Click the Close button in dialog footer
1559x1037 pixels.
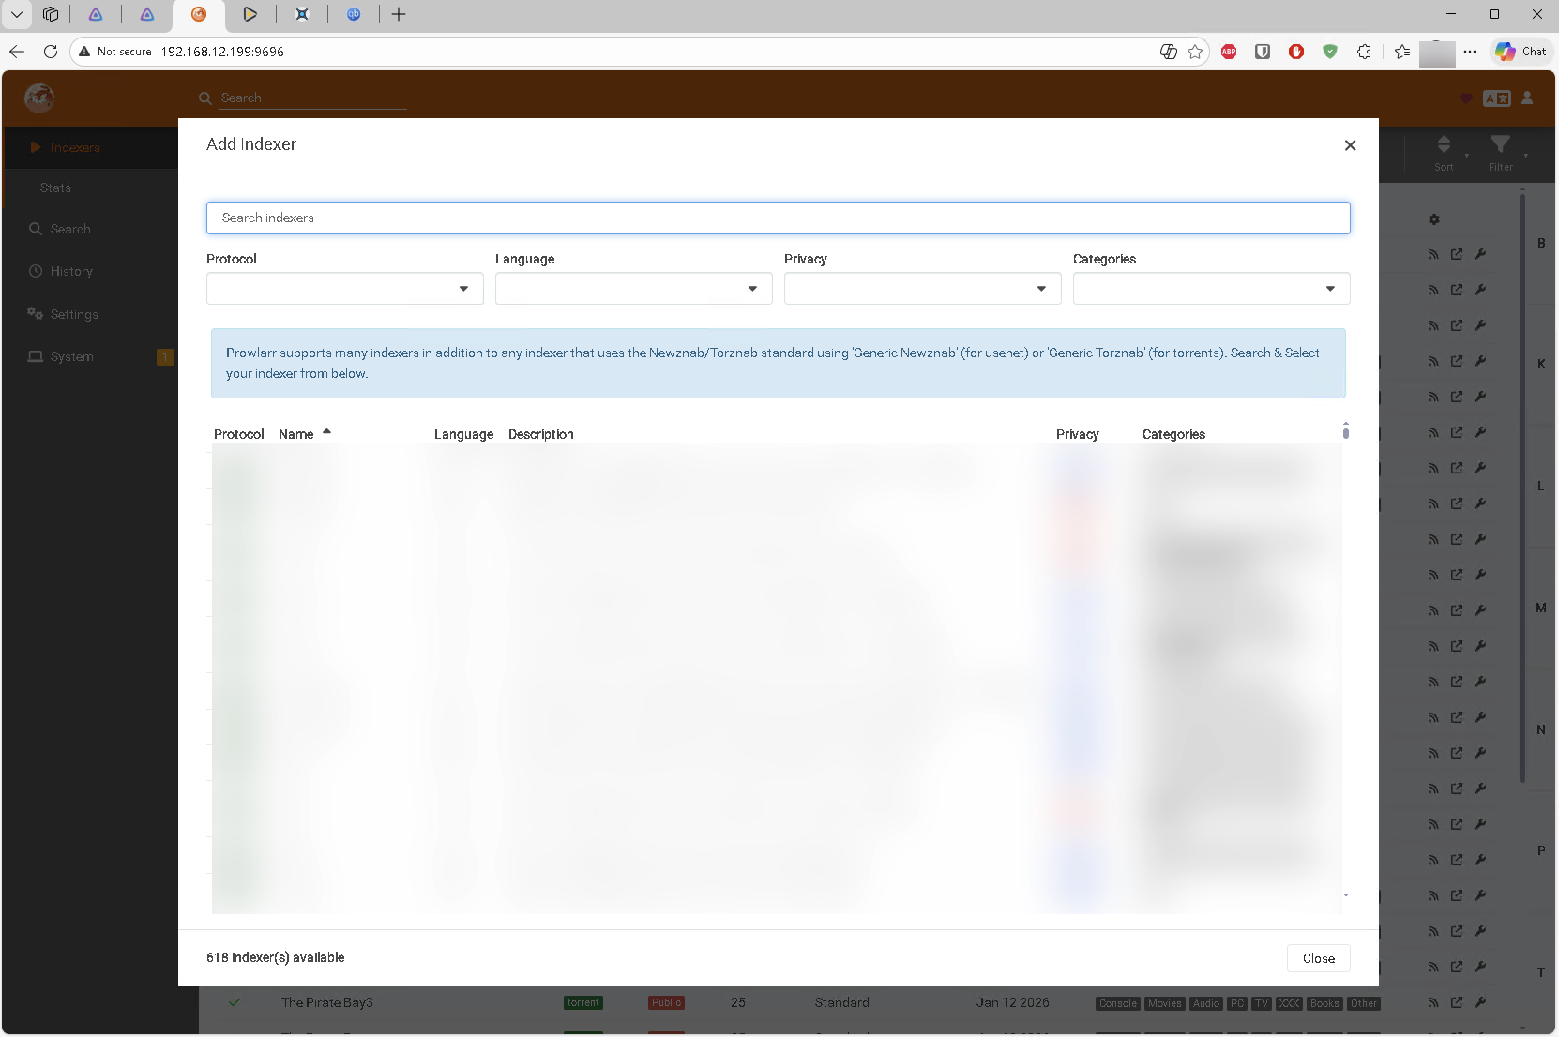(x=1318, y=958)
